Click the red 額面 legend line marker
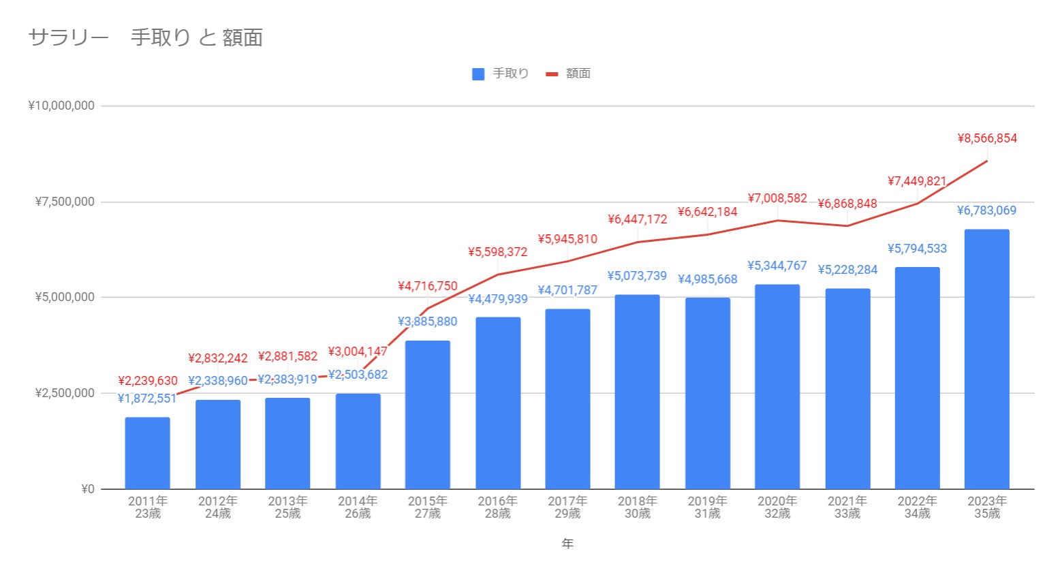 [x=552, y=74]
